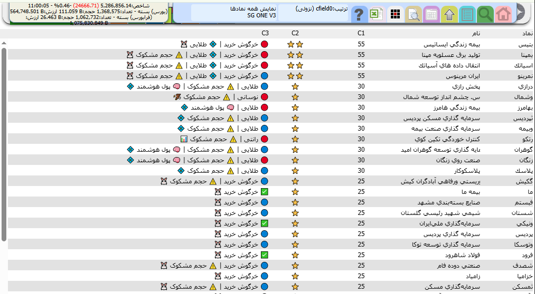The width and height of the screenshot is (535, 294).
Task: Click the blue diamond icon in پلاسکوکار row
Action: [x=181, y=171]
